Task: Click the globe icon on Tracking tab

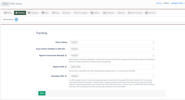Action: [x=16, y=13]
